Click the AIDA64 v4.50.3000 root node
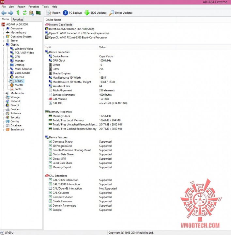 tap(17, 24)
